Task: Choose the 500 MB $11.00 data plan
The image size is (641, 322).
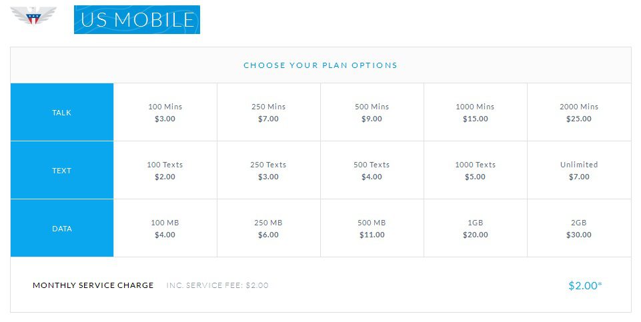Action: pos(372,229)
